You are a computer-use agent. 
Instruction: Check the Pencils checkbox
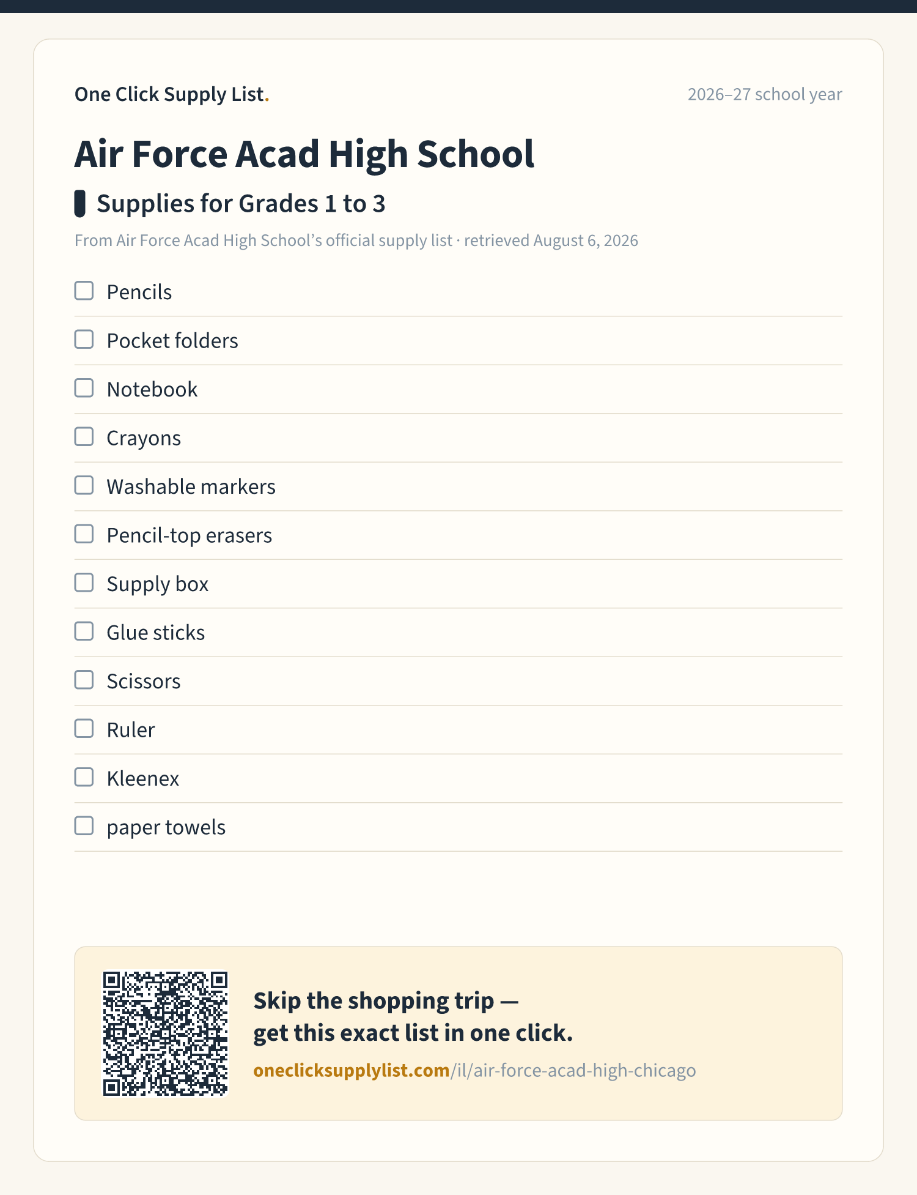(x=84, y=291)
